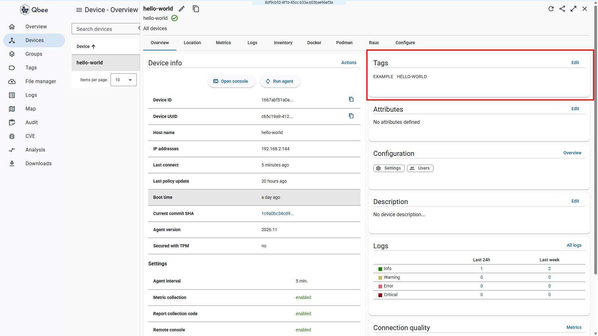Refresh the device panel
This screenshot has height=336, width=598.
tap(551, 9)
